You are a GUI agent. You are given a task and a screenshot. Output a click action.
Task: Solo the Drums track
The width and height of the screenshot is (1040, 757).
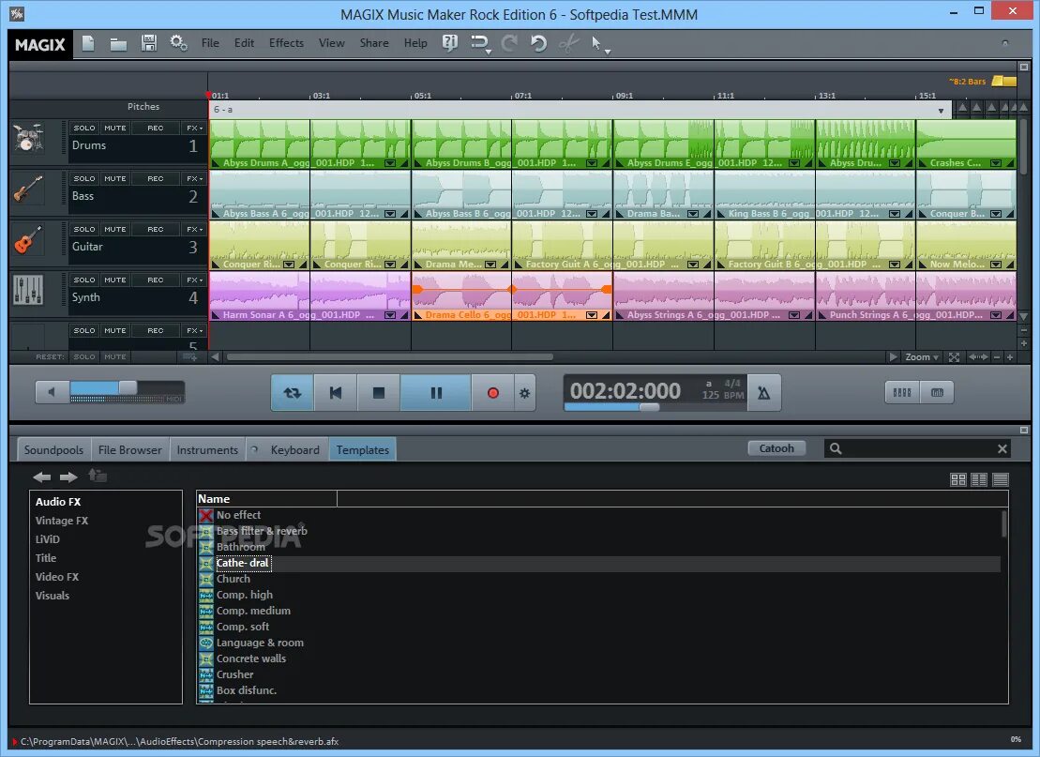pyautogui.click(x=84, y=129)
